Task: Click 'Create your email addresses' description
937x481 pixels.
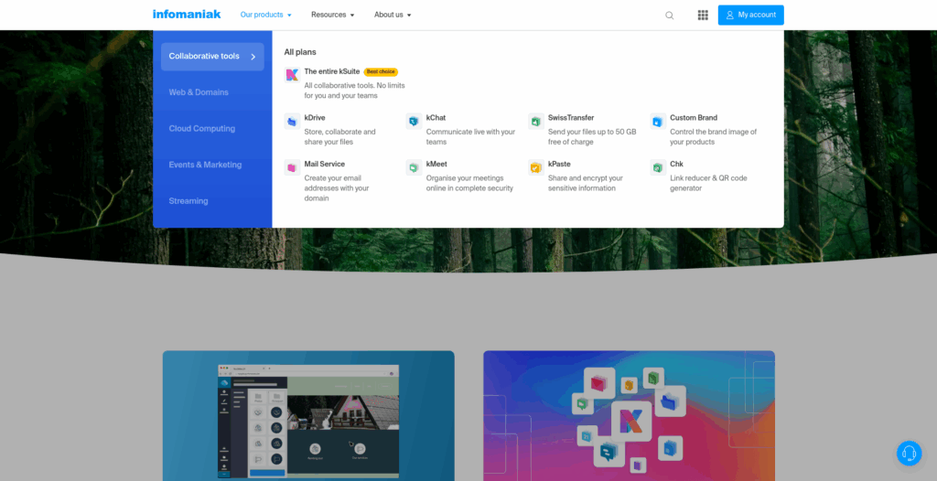Action: pyautogui.click(x=337, y=188)
